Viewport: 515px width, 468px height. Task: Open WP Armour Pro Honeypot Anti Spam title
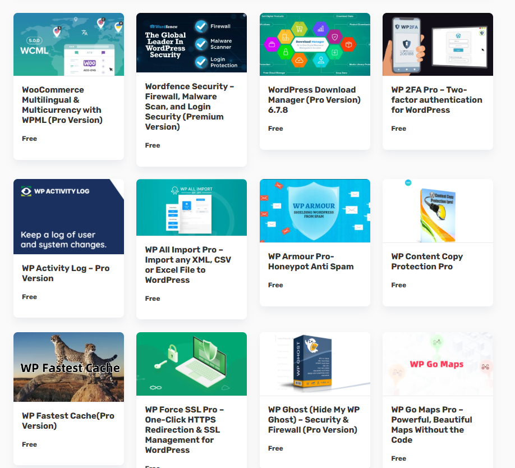[311, 261]
